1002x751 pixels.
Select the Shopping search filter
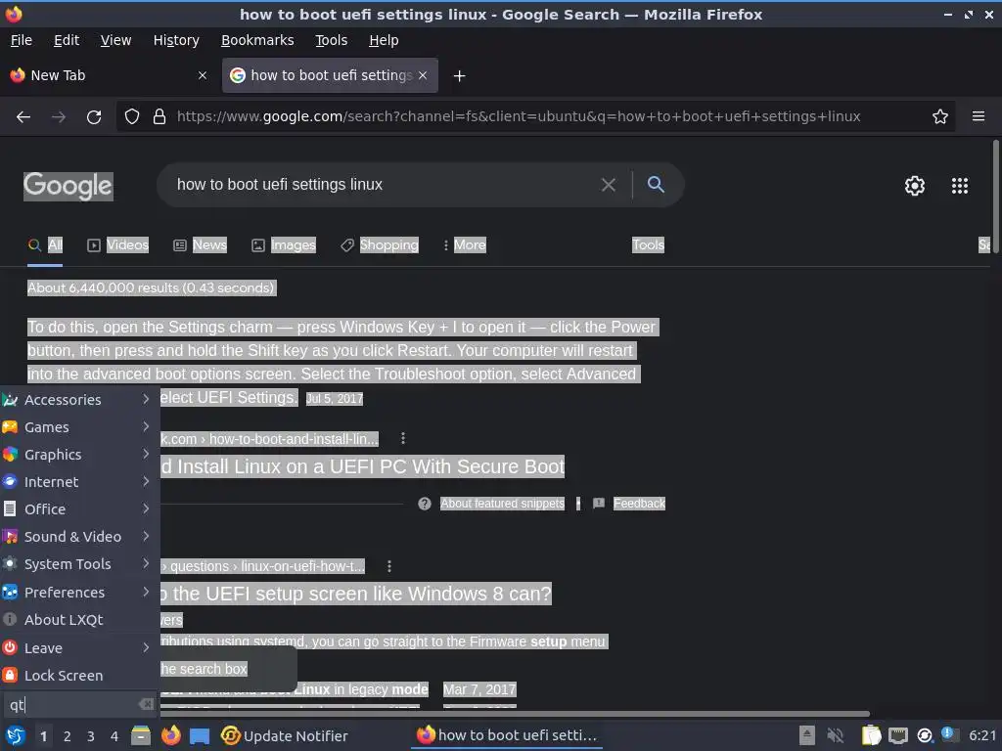click(x=380, y=245)
